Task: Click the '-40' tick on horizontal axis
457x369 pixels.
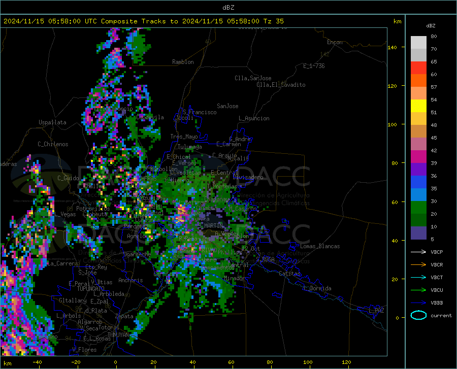Action: 37,362
